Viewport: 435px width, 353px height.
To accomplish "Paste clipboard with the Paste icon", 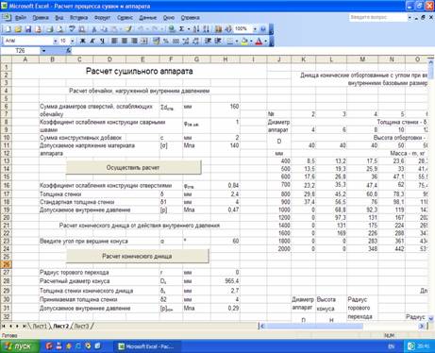I will click(x=114, y=29).
